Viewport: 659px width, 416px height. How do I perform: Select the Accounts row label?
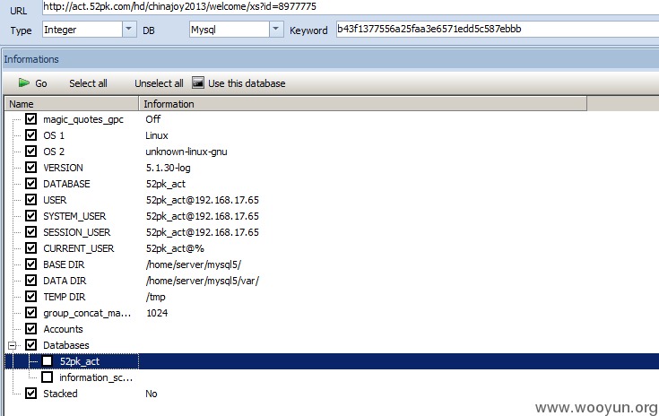(63, 329)
